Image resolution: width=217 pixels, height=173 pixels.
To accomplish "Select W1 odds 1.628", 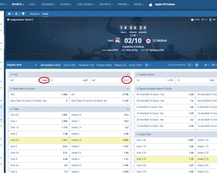I will coord(29,81).
